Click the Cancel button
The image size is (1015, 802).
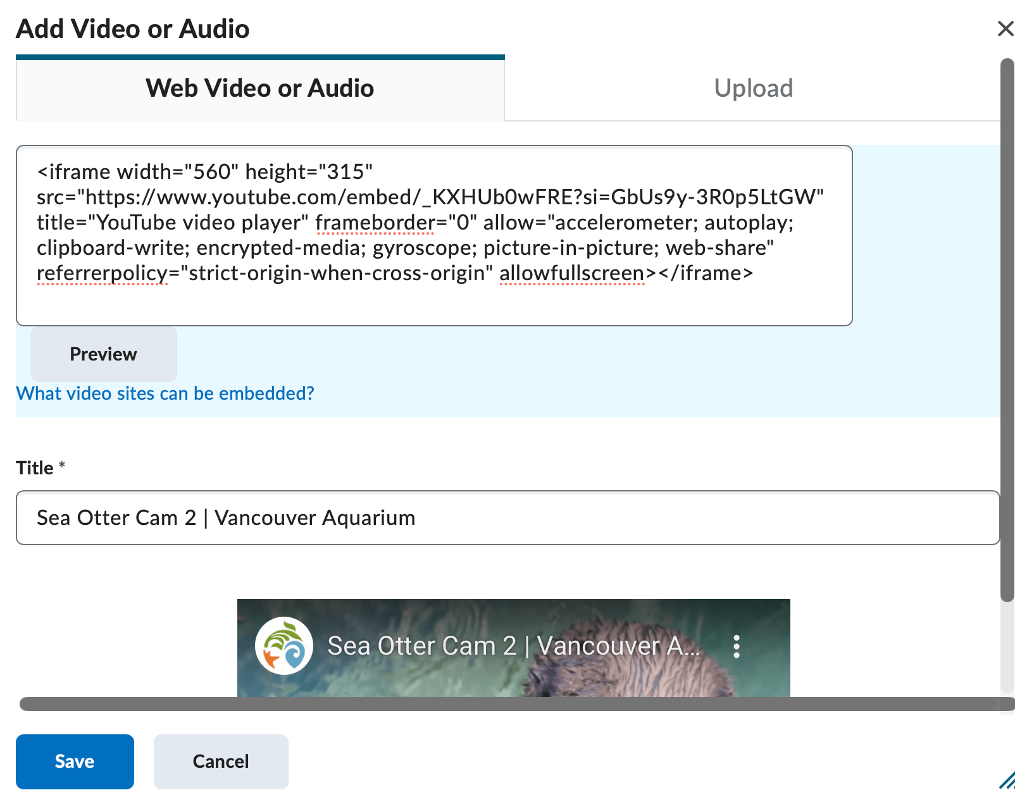pyautogui.click(x=220, y=762)
